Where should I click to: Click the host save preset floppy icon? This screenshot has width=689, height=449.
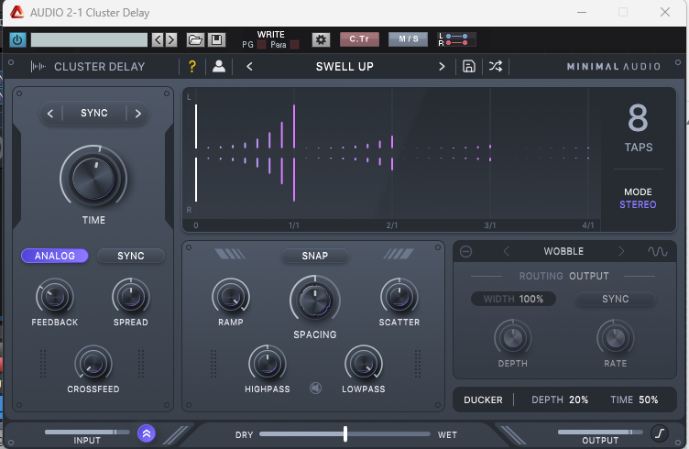point(216,40)
